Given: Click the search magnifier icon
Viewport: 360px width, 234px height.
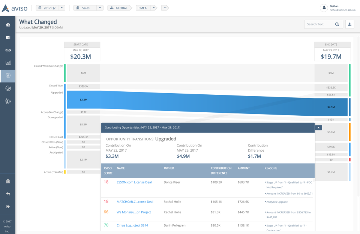Looking at the screenshot, I should click(337, 24).
